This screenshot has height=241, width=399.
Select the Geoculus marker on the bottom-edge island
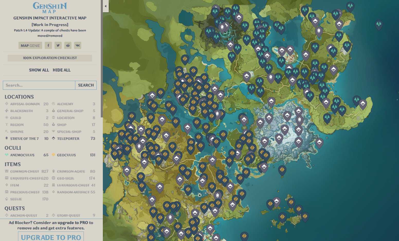(x=244, y=236)
